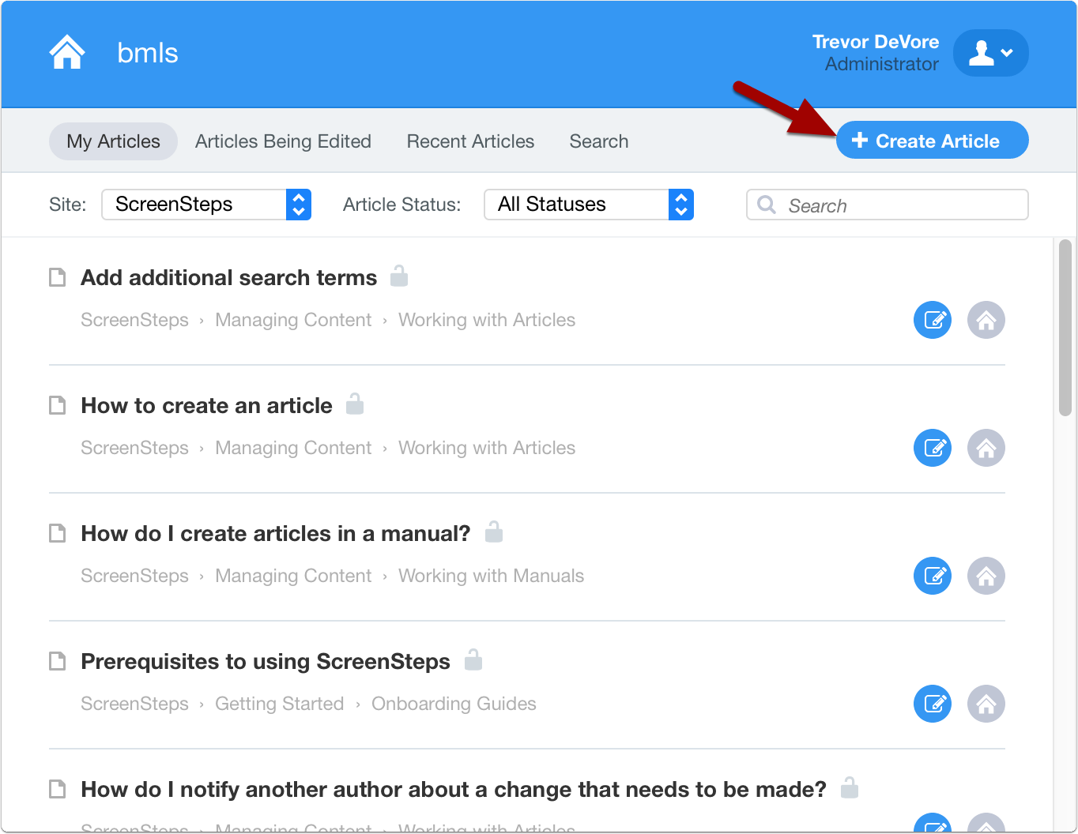The width and height of the screenshot is (1078, 834).
Task: Click Managing Content breadcrumb under Add additional search terms
Action: coord(293,320)
